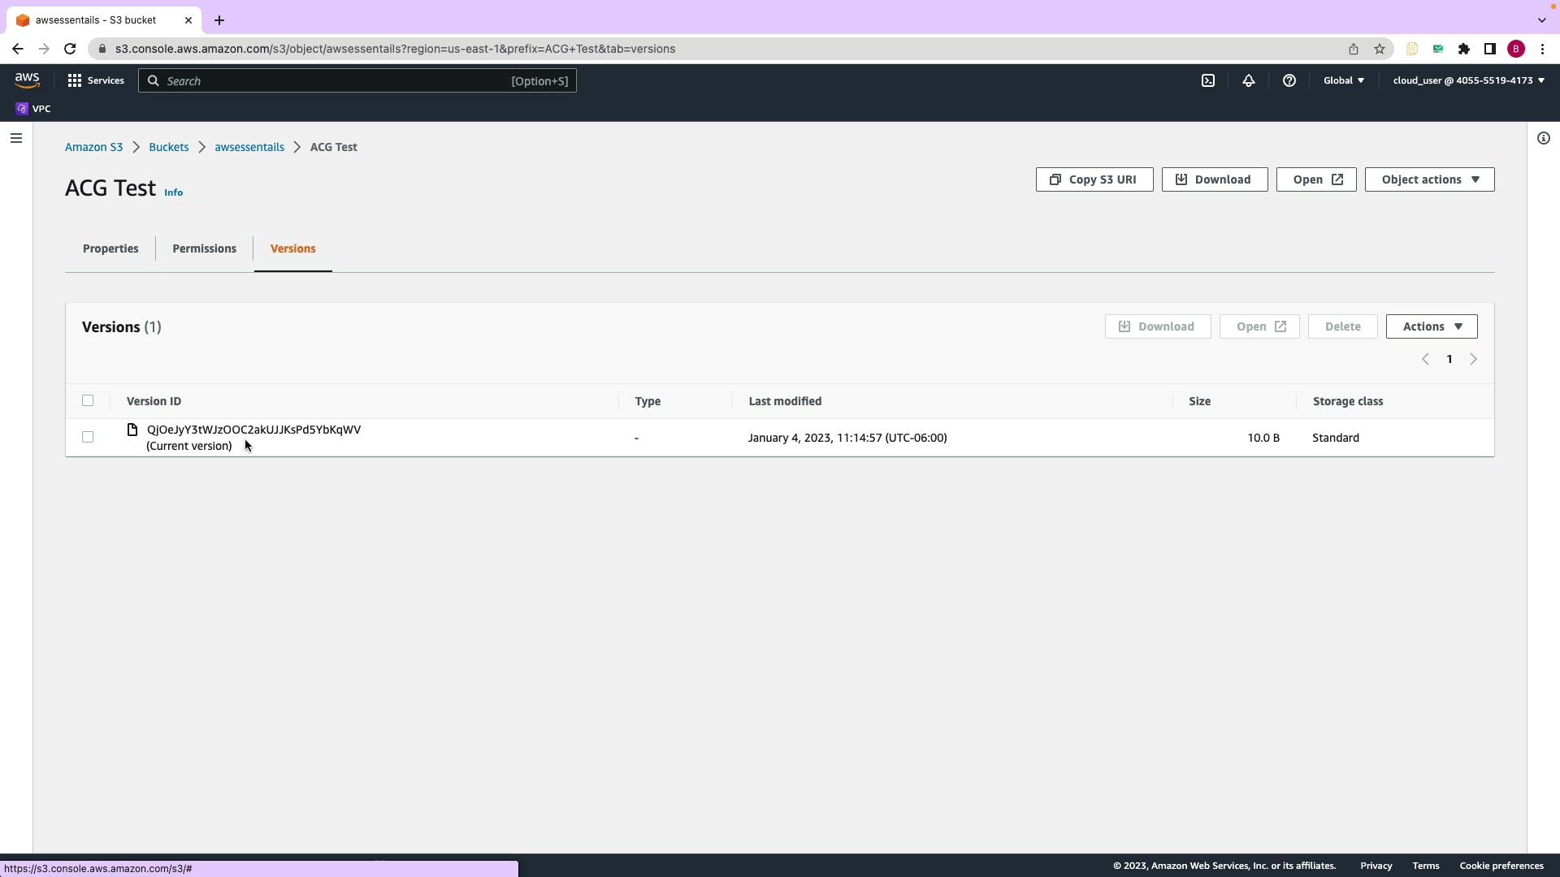
Task: Go to awsessentails breadcrumb link
Action: [x=249, y=147]
